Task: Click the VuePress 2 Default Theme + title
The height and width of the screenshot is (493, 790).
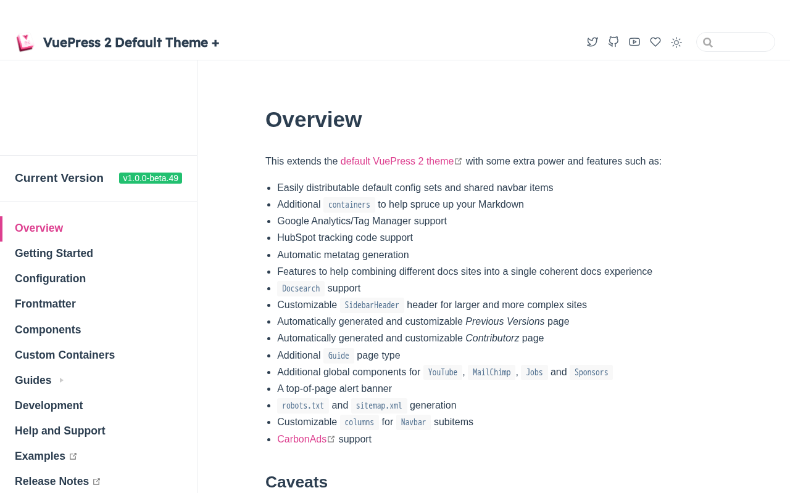Action: (x=131, y=43)
